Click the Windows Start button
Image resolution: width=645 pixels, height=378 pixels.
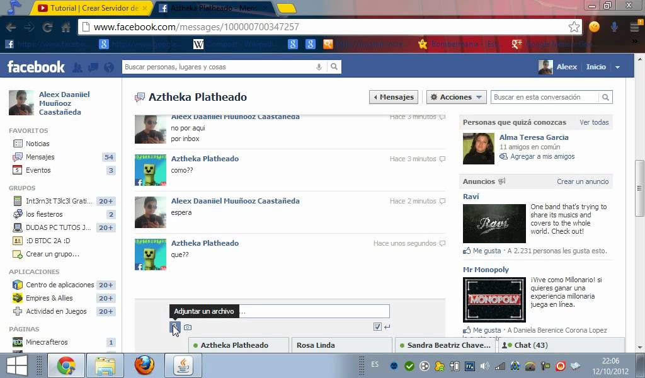click(17, 365)
